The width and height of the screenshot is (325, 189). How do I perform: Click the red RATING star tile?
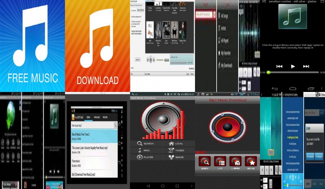pos(251,162)
